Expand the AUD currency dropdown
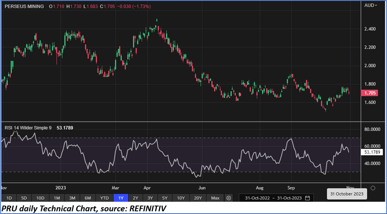The height and width of the screenshot is (214, 387). pyautogui.click(x=372, y=6)
